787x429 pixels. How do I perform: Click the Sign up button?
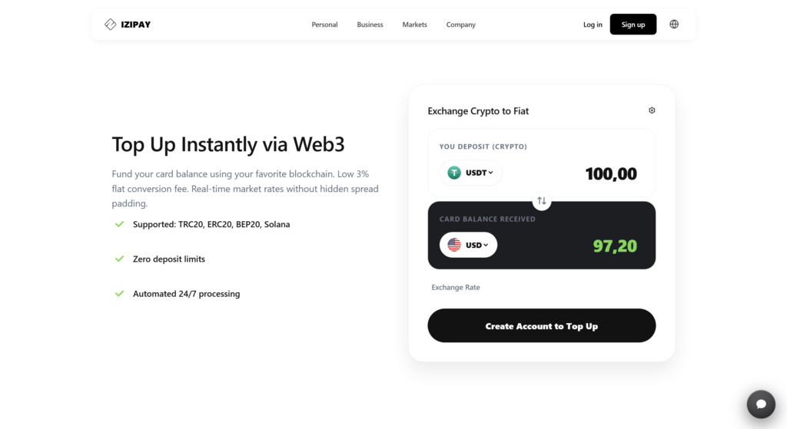point(633,24)
